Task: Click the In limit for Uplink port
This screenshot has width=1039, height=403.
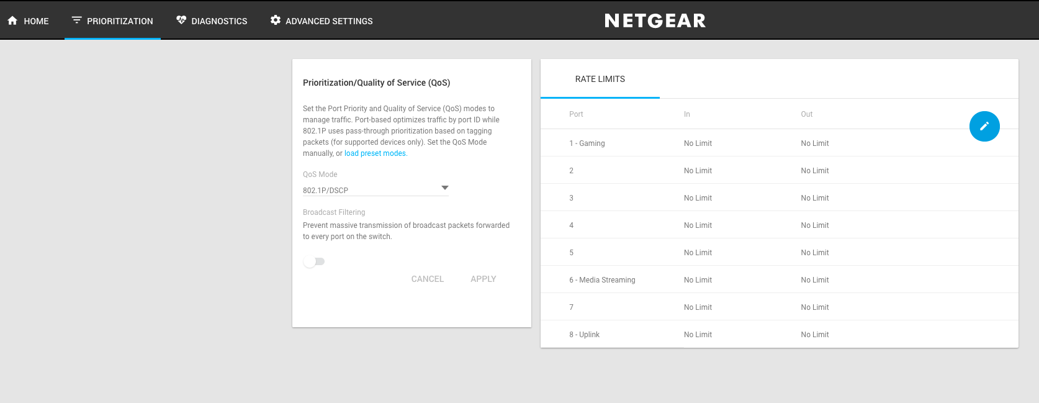Action: (x=698, y=335)
